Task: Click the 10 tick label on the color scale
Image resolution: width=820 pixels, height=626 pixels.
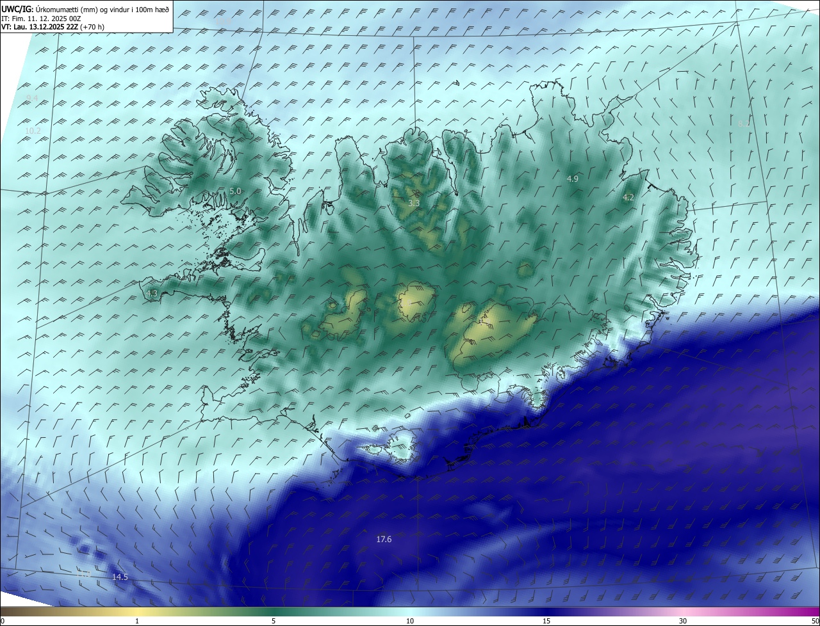Action: tap(410, 621)
